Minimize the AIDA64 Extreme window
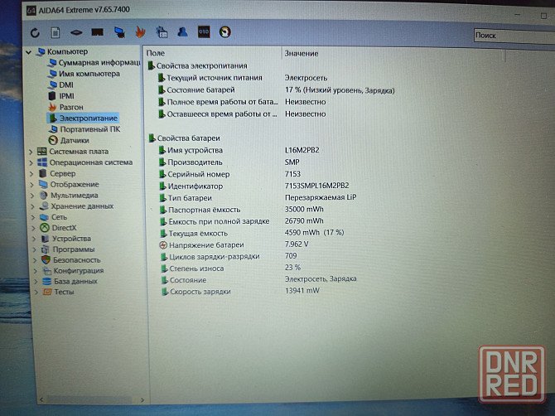This screenshot has height=416, width=555. 518,15
